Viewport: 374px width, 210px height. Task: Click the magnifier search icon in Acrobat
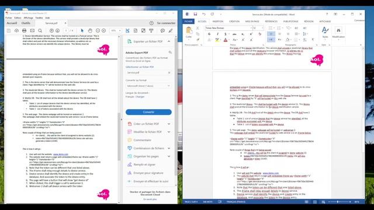point(40,30)
